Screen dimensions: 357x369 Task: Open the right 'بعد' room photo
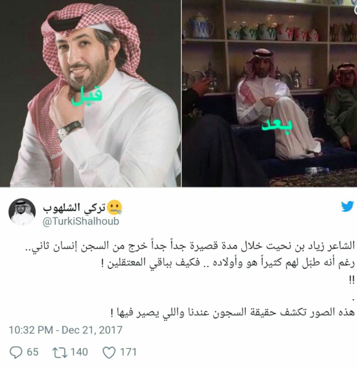(269, 93)
